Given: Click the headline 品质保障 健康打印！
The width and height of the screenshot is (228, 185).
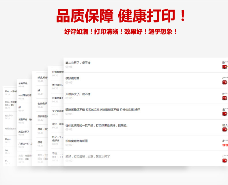Looking at the screenshot, I should coord(121,16).
